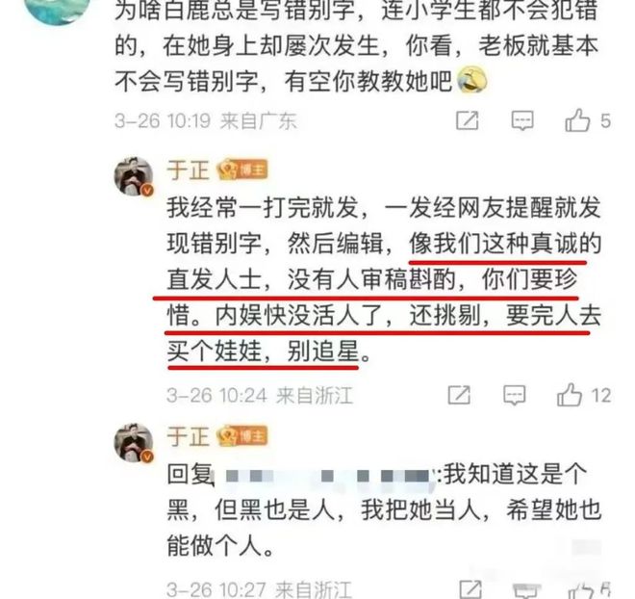
Task: Repost 于正's 10:24 reply
Action: tap(459, 395)
